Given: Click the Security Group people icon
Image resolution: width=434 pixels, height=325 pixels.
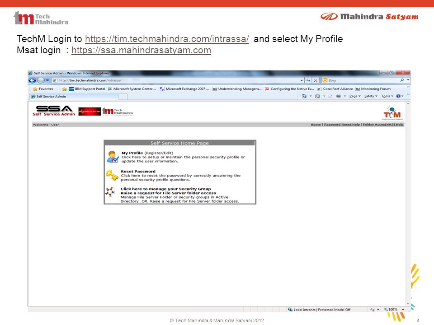Looking at the screenshot, I should click(x=110, y=192).
